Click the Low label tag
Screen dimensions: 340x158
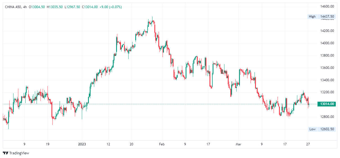click(x=312, y=129)
